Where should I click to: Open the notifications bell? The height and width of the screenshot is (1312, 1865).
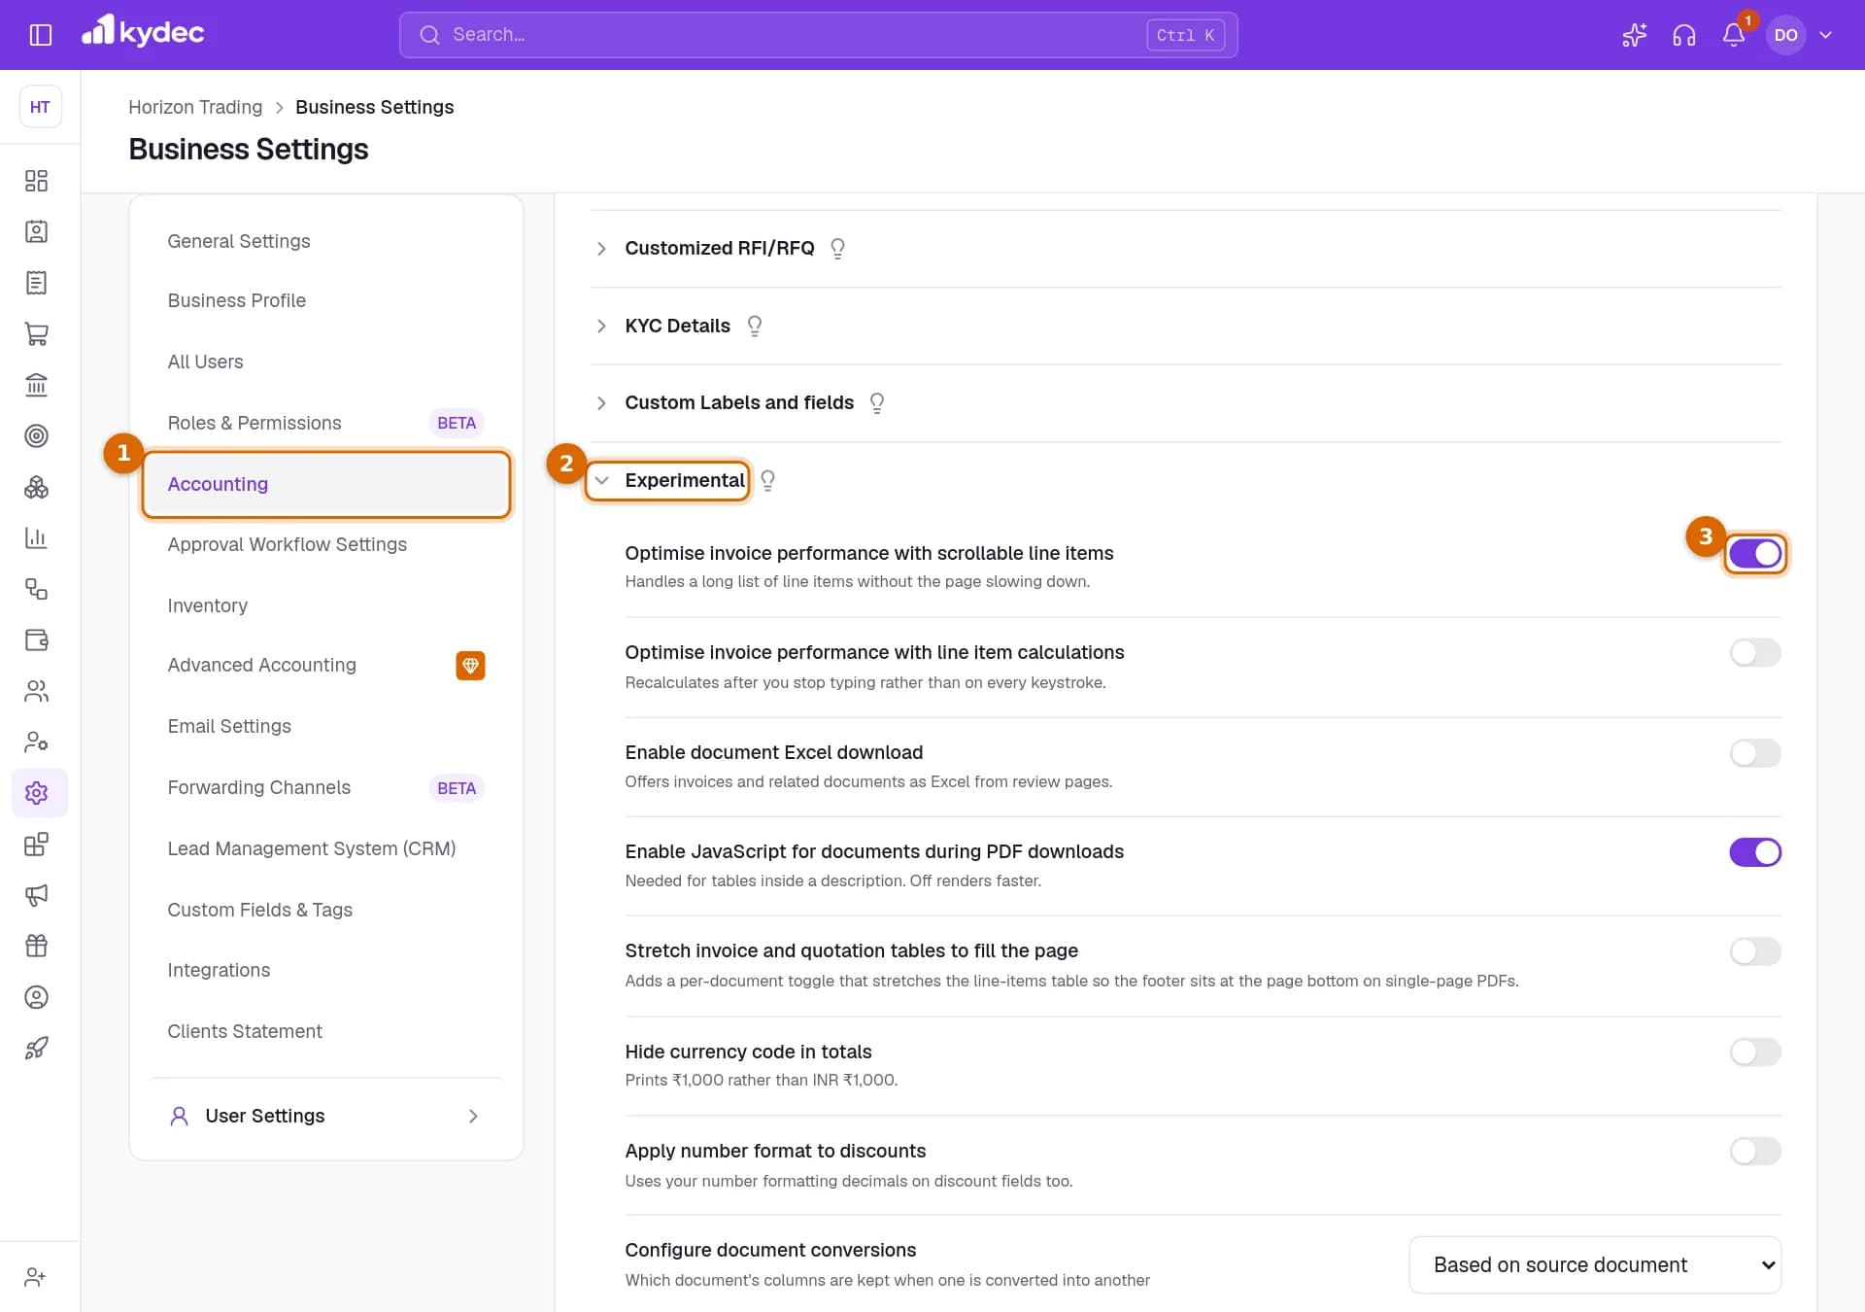click(1734, 35)
